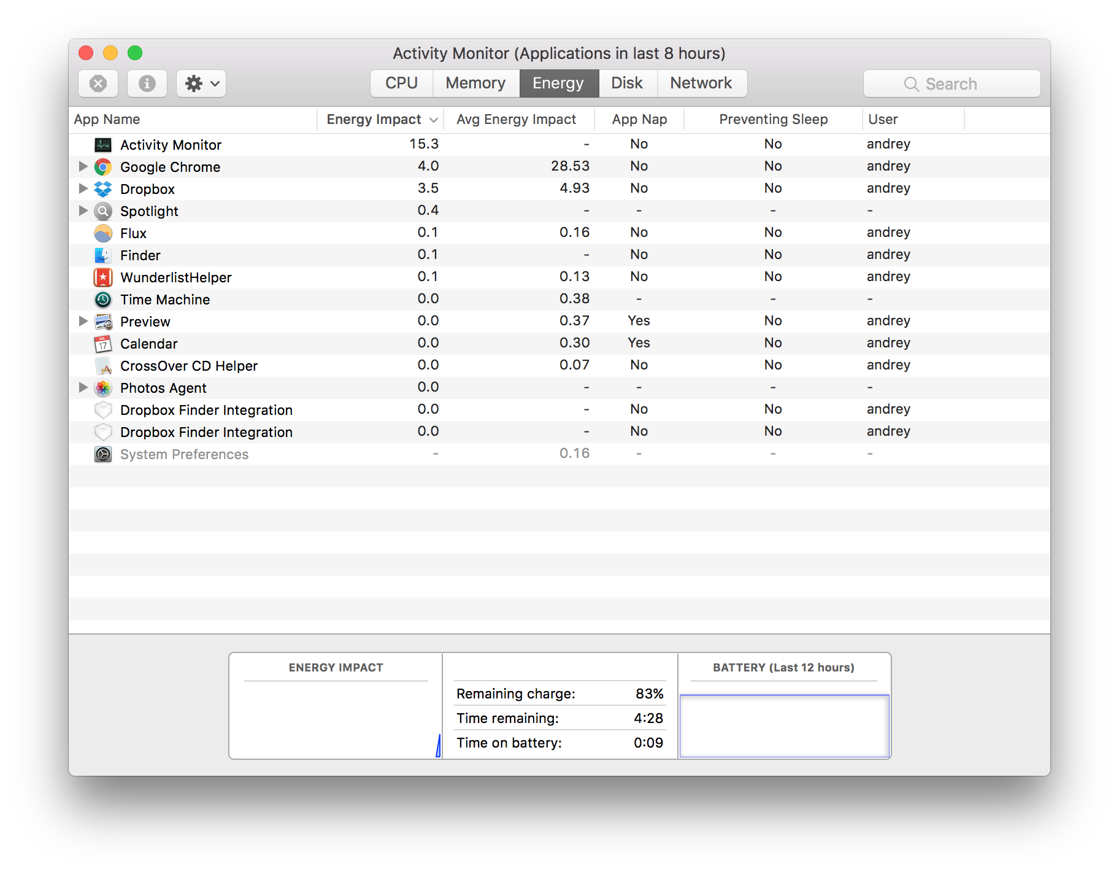Select the Spotlight row name
Image resolution: width=1119 pixels, height=874 pixels.
pos(149,211)
